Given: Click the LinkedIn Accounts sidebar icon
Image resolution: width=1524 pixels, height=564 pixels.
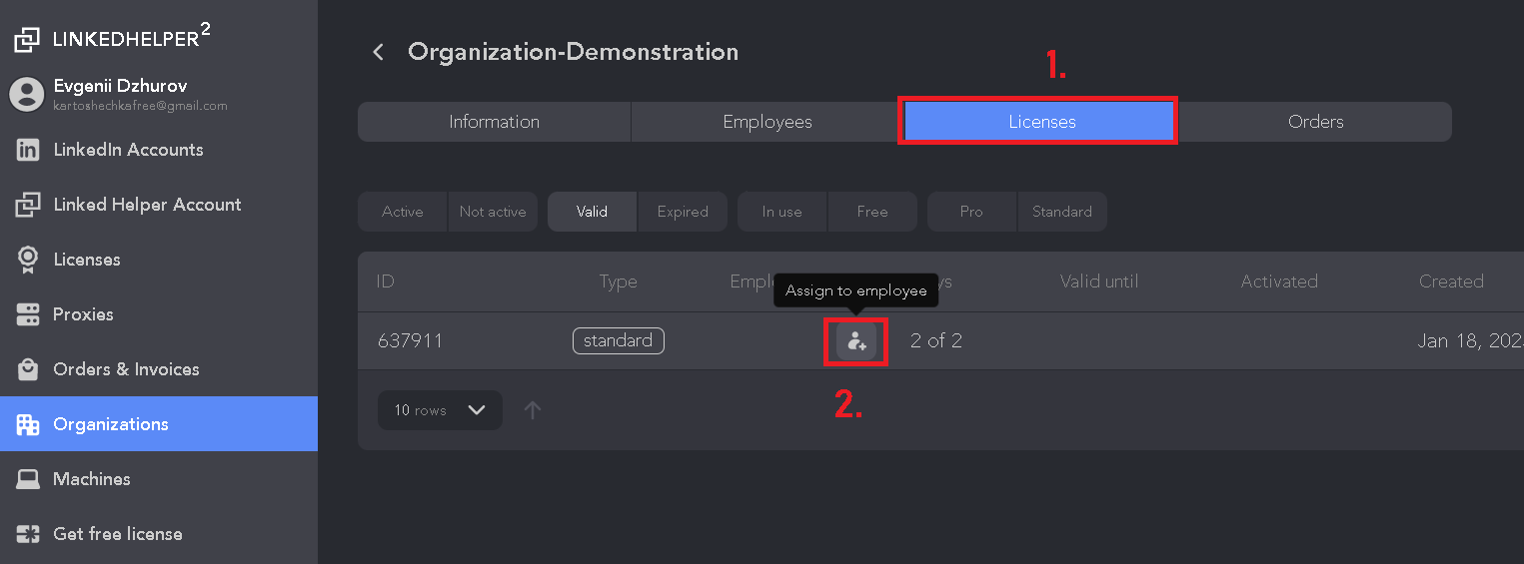Looking at the screenshot, I should tap(28, 150).
